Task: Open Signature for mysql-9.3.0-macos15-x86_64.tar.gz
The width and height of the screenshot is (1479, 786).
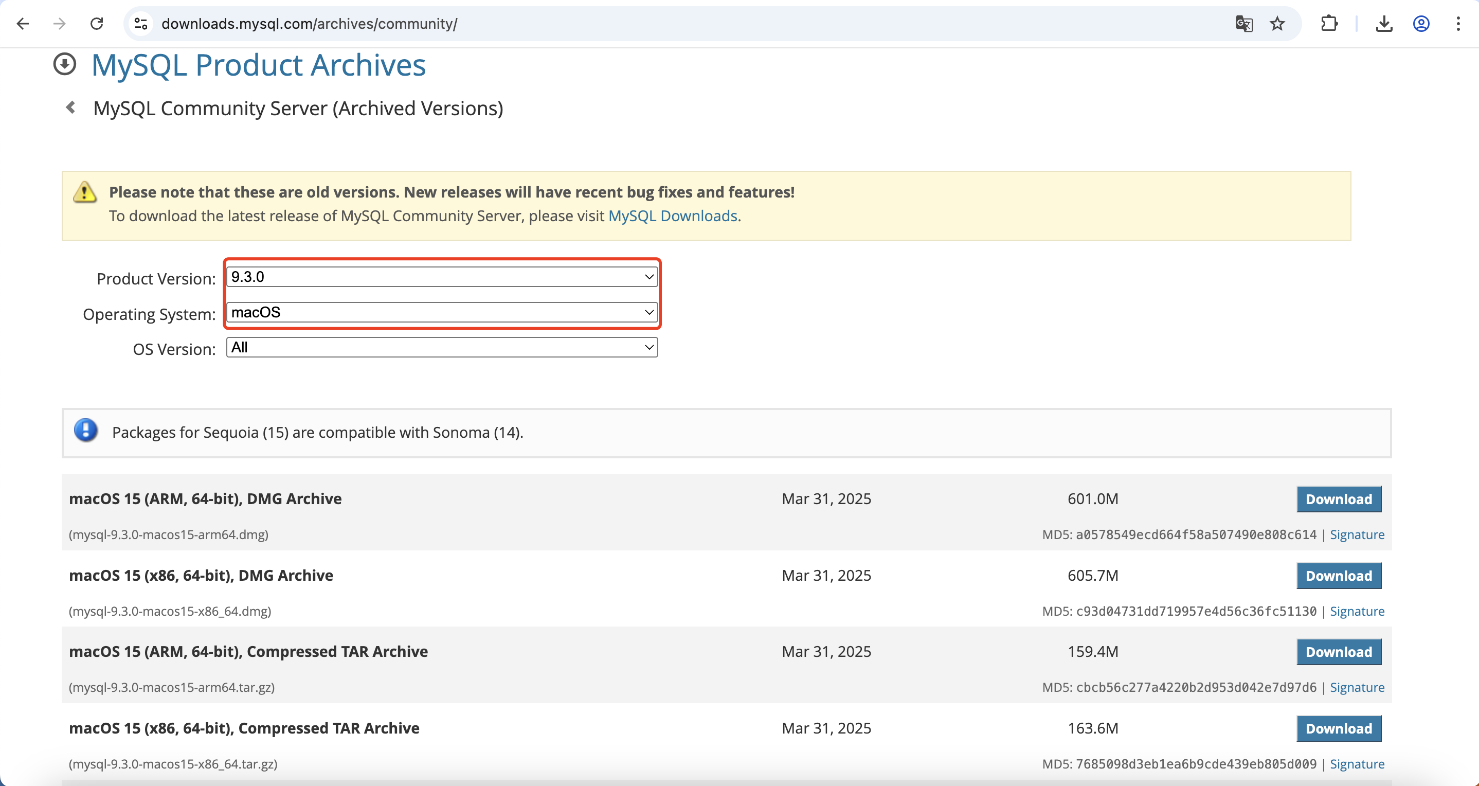Action: pos(1357,763)
